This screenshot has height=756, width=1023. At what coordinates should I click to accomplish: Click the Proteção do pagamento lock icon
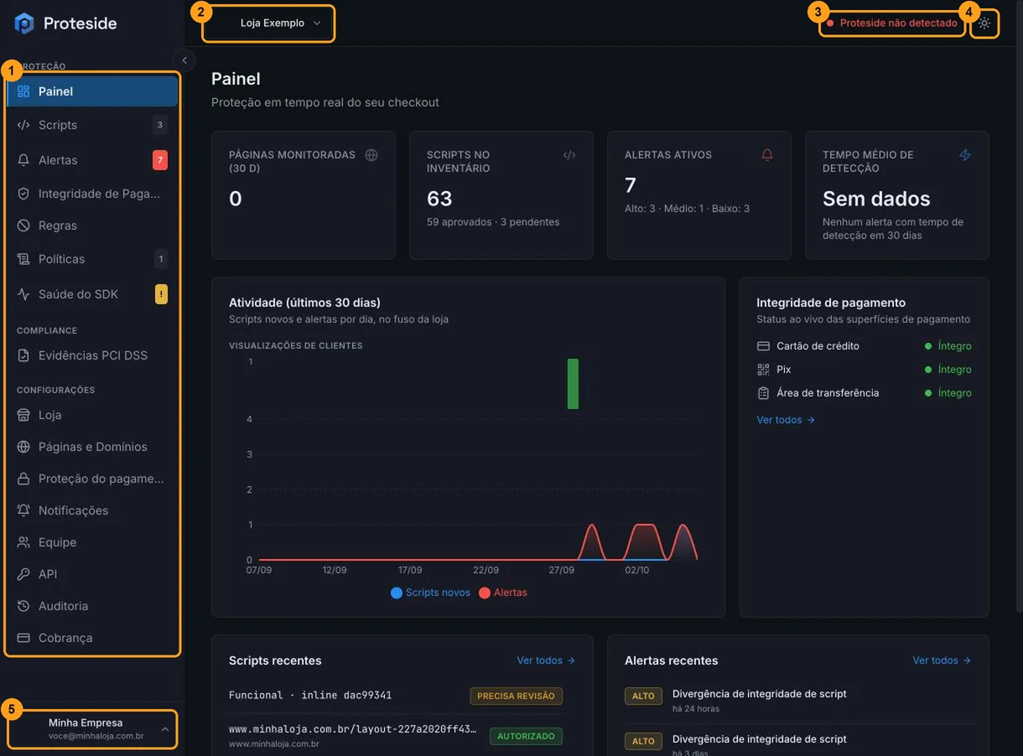click(23, 479)
